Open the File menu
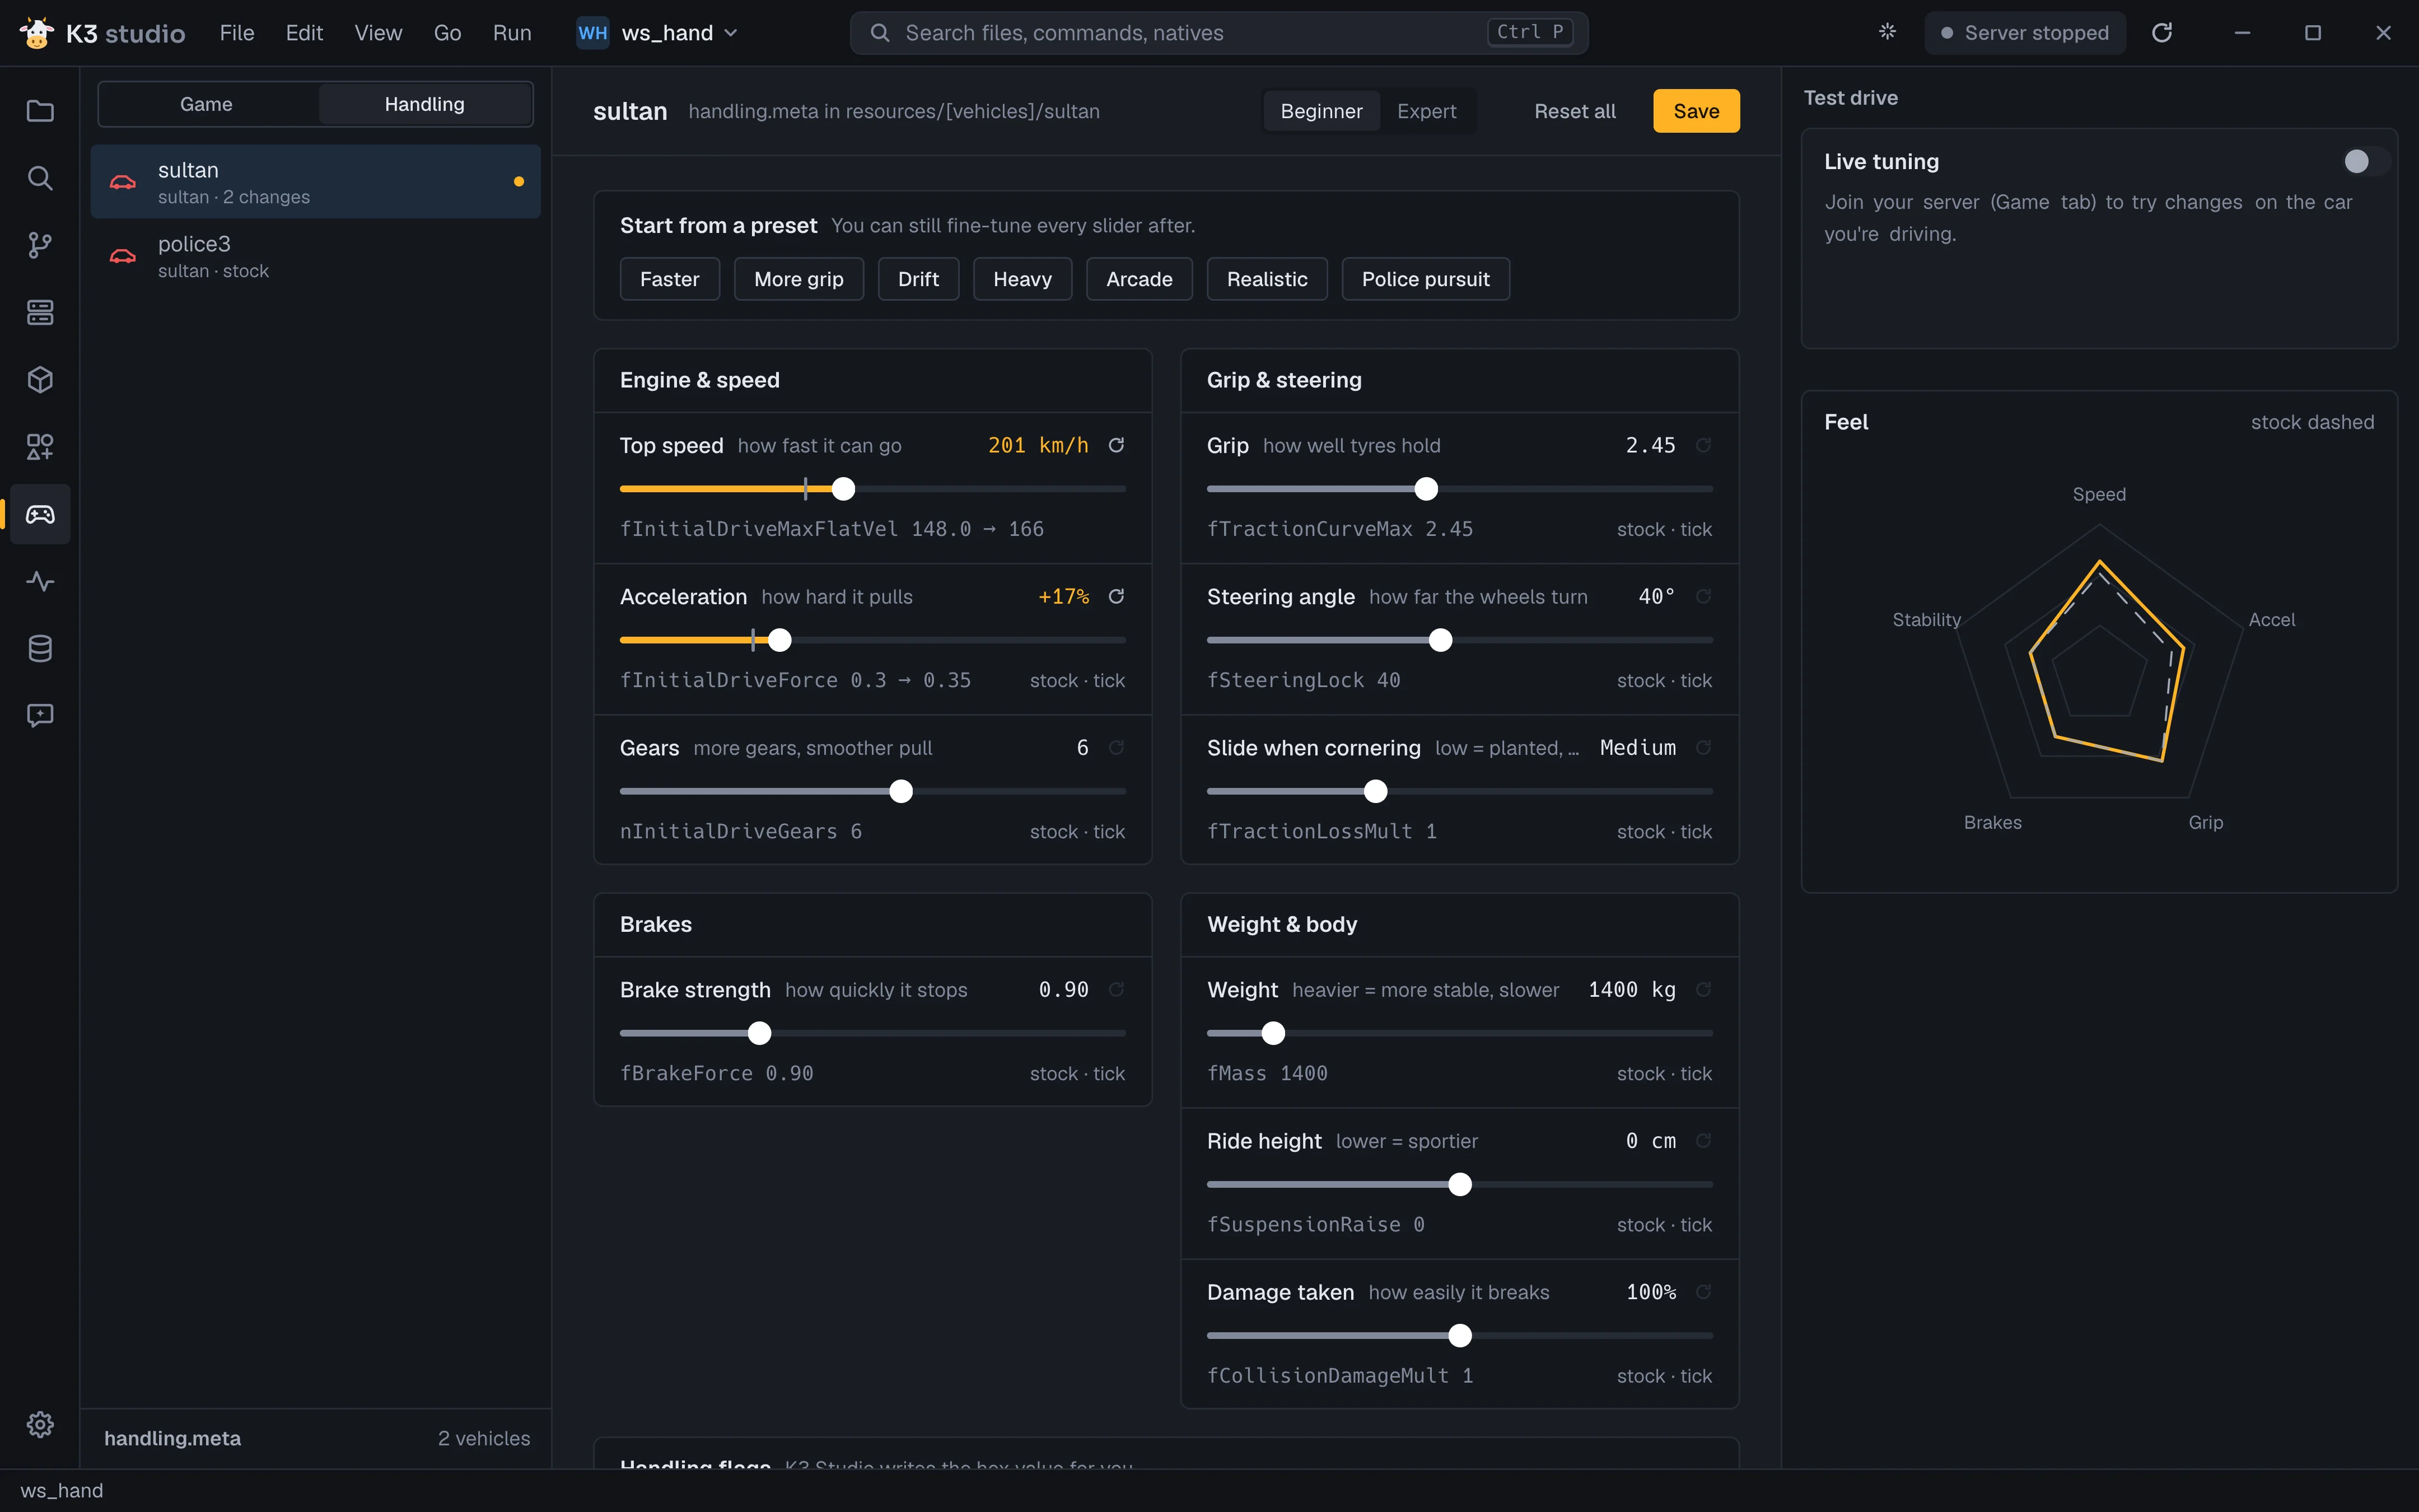The image size is (2419, 1512). 237,33
